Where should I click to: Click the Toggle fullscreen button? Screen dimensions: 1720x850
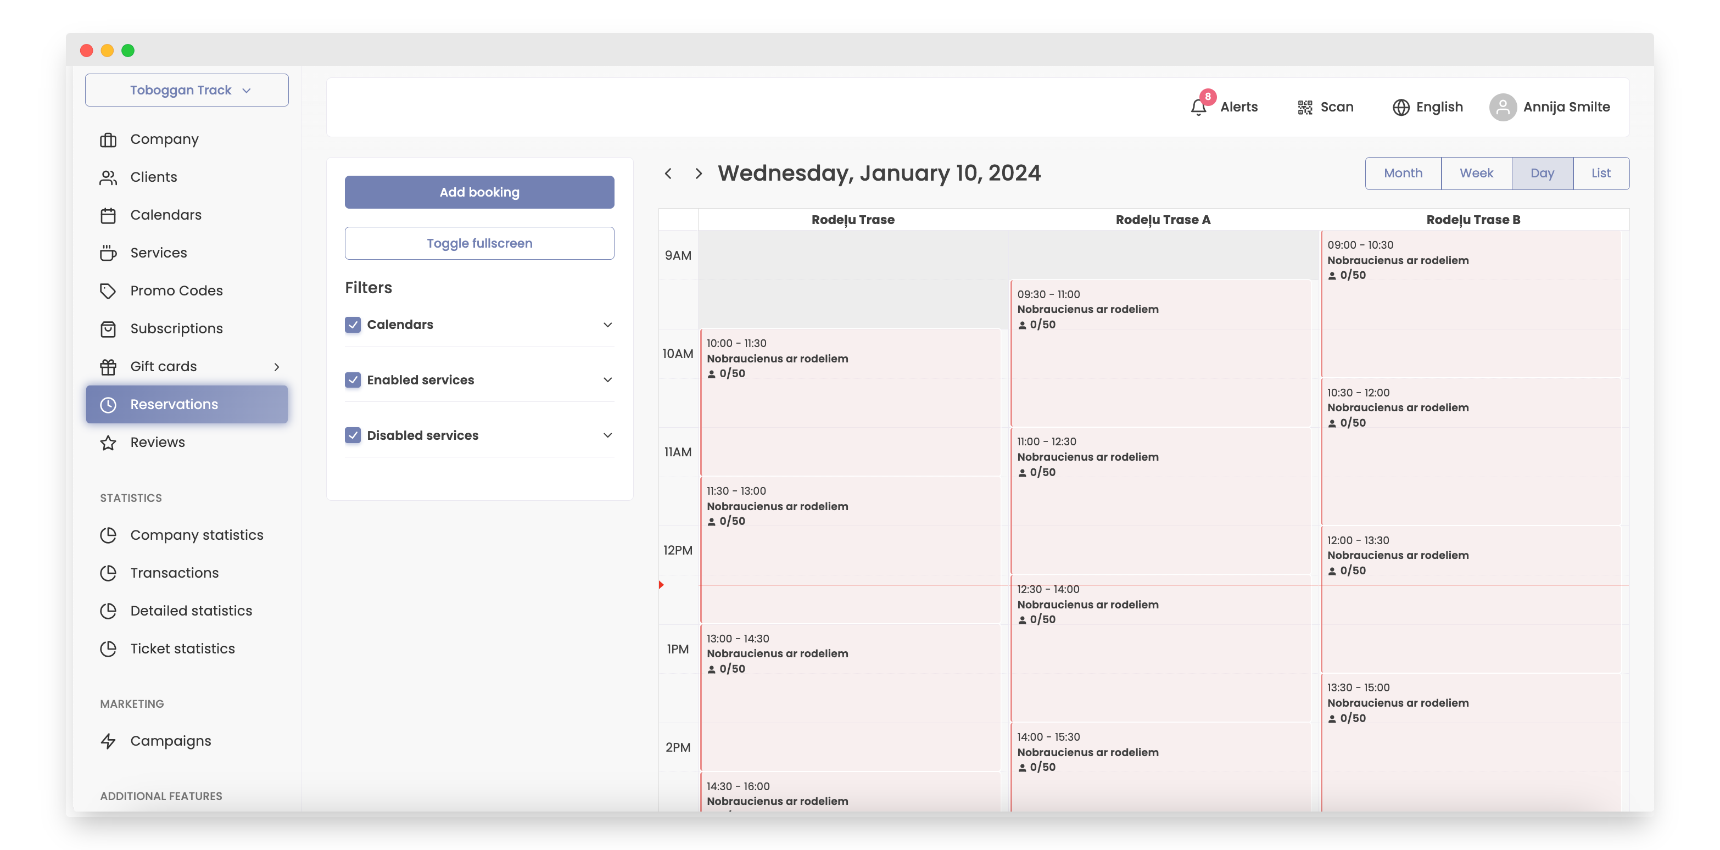479,243
